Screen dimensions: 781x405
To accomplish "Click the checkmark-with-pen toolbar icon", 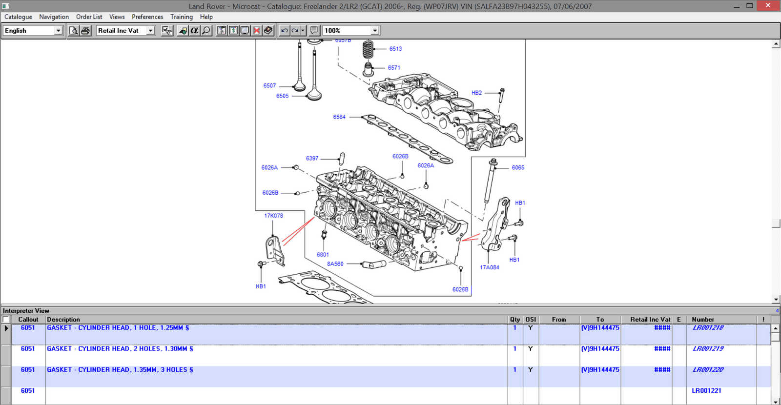I will coord(167,31).
